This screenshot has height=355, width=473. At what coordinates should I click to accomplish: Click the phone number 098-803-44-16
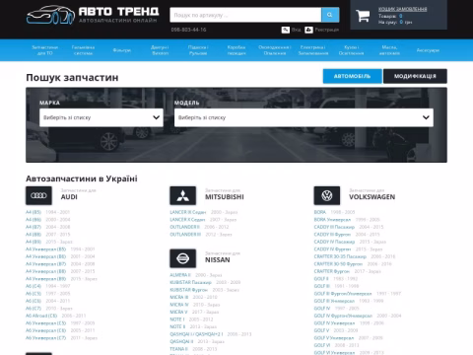pyautogui.click(x=188, y=30)
